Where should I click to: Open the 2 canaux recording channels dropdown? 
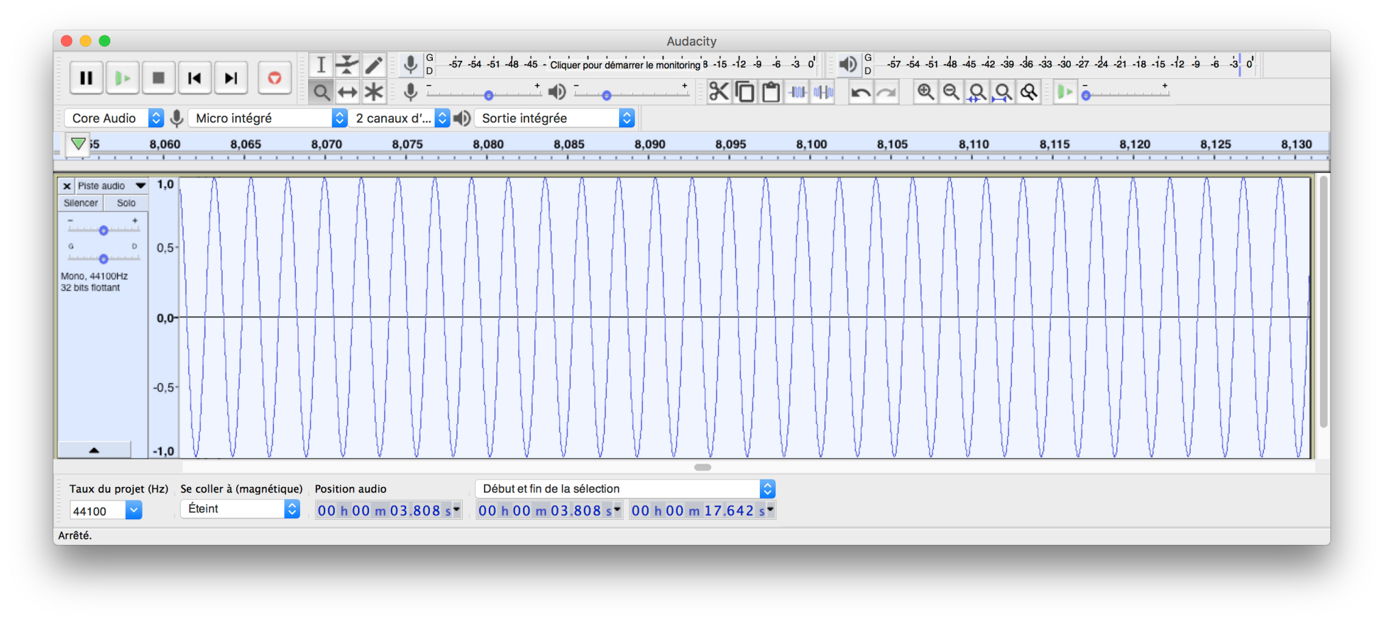[x=399, y=118]
